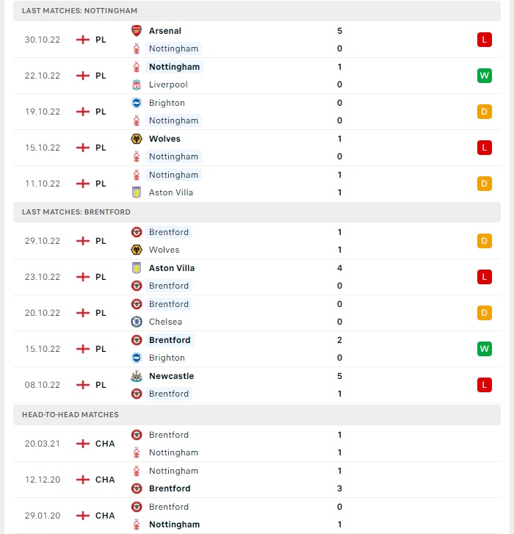Select highlighted Nottingham team name against Arsenal
Screen dimensions: 514x534
[x=173, y=48]
